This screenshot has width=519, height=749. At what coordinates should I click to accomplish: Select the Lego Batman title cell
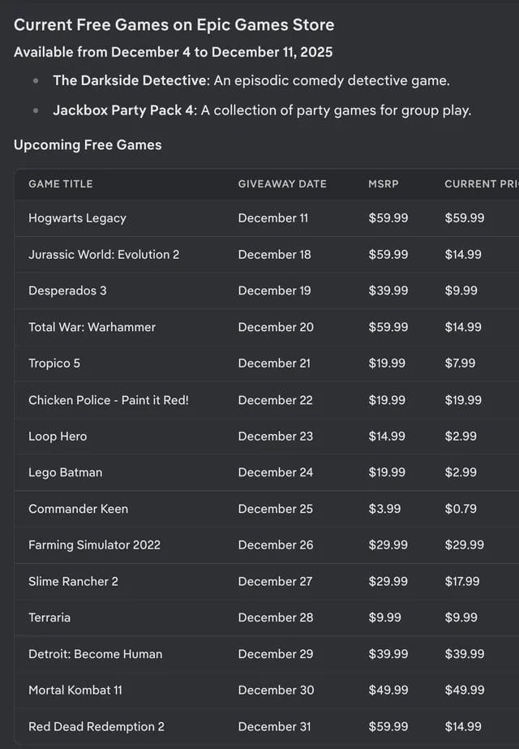(x=65, y=472)
